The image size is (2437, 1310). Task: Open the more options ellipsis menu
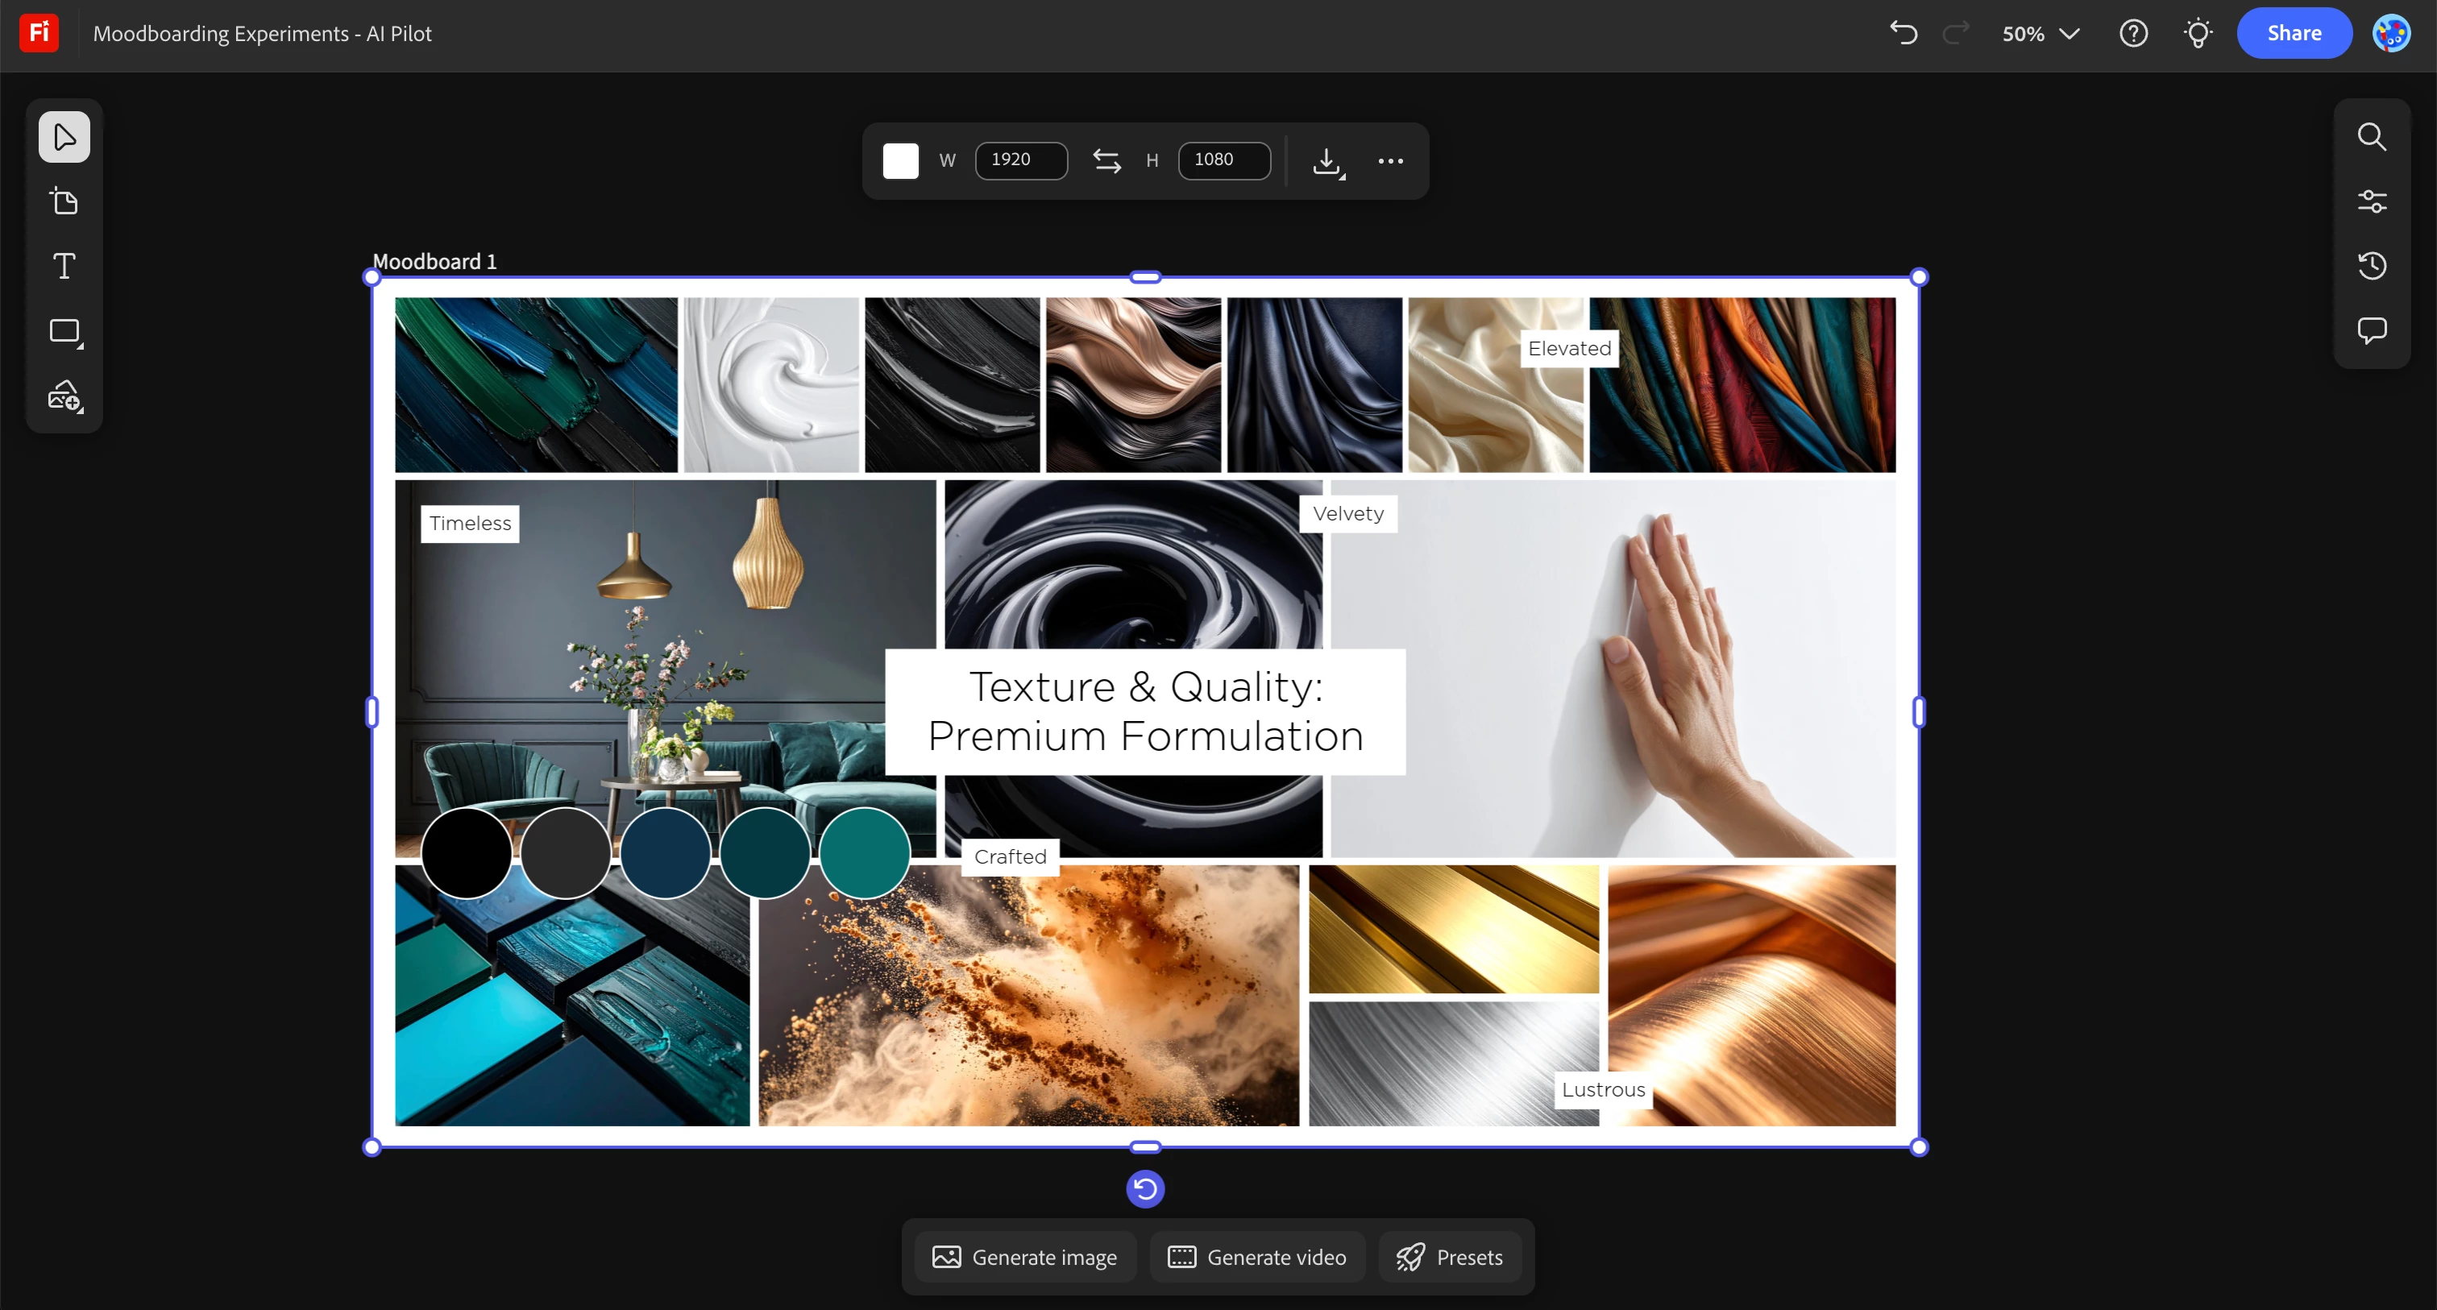(1389, 161)
